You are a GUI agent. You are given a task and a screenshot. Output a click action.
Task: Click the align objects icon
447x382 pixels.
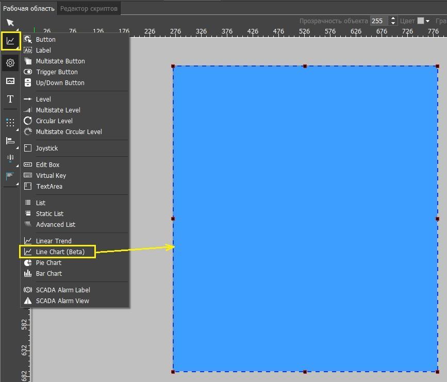(x=10, y=141)
